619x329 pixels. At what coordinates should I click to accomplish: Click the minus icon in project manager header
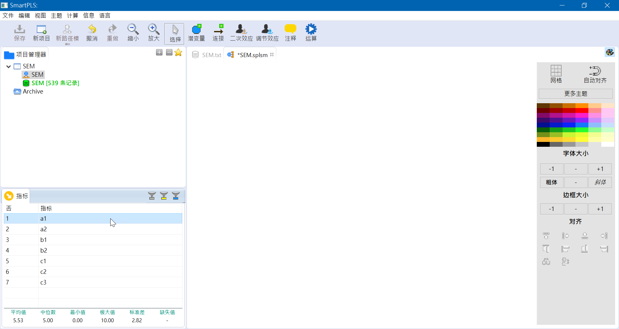coord(169,52)
